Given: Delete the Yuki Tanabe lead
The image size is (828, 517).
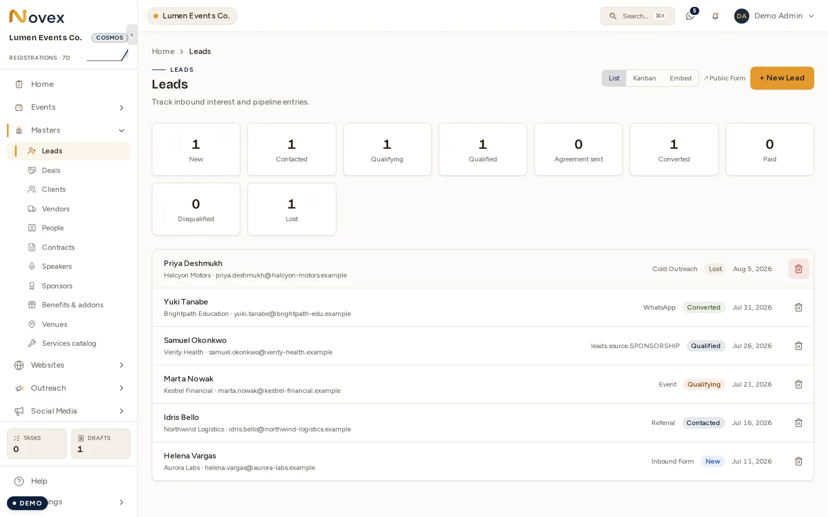Looking at the screenshot, I should click(x=799, y=307).
